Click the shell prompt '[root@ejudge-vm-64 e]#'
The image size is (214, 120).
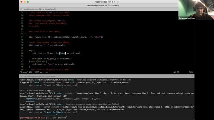pos(32,118)
